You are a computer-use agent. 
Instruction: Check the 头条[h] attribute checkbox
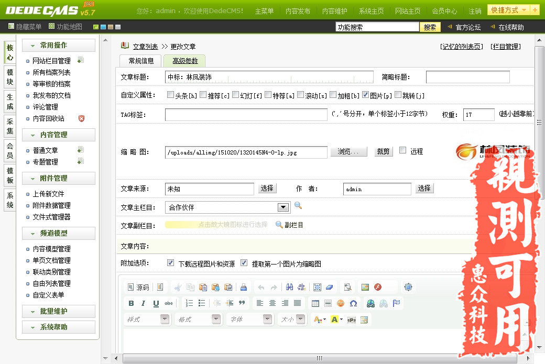(170, 95)
